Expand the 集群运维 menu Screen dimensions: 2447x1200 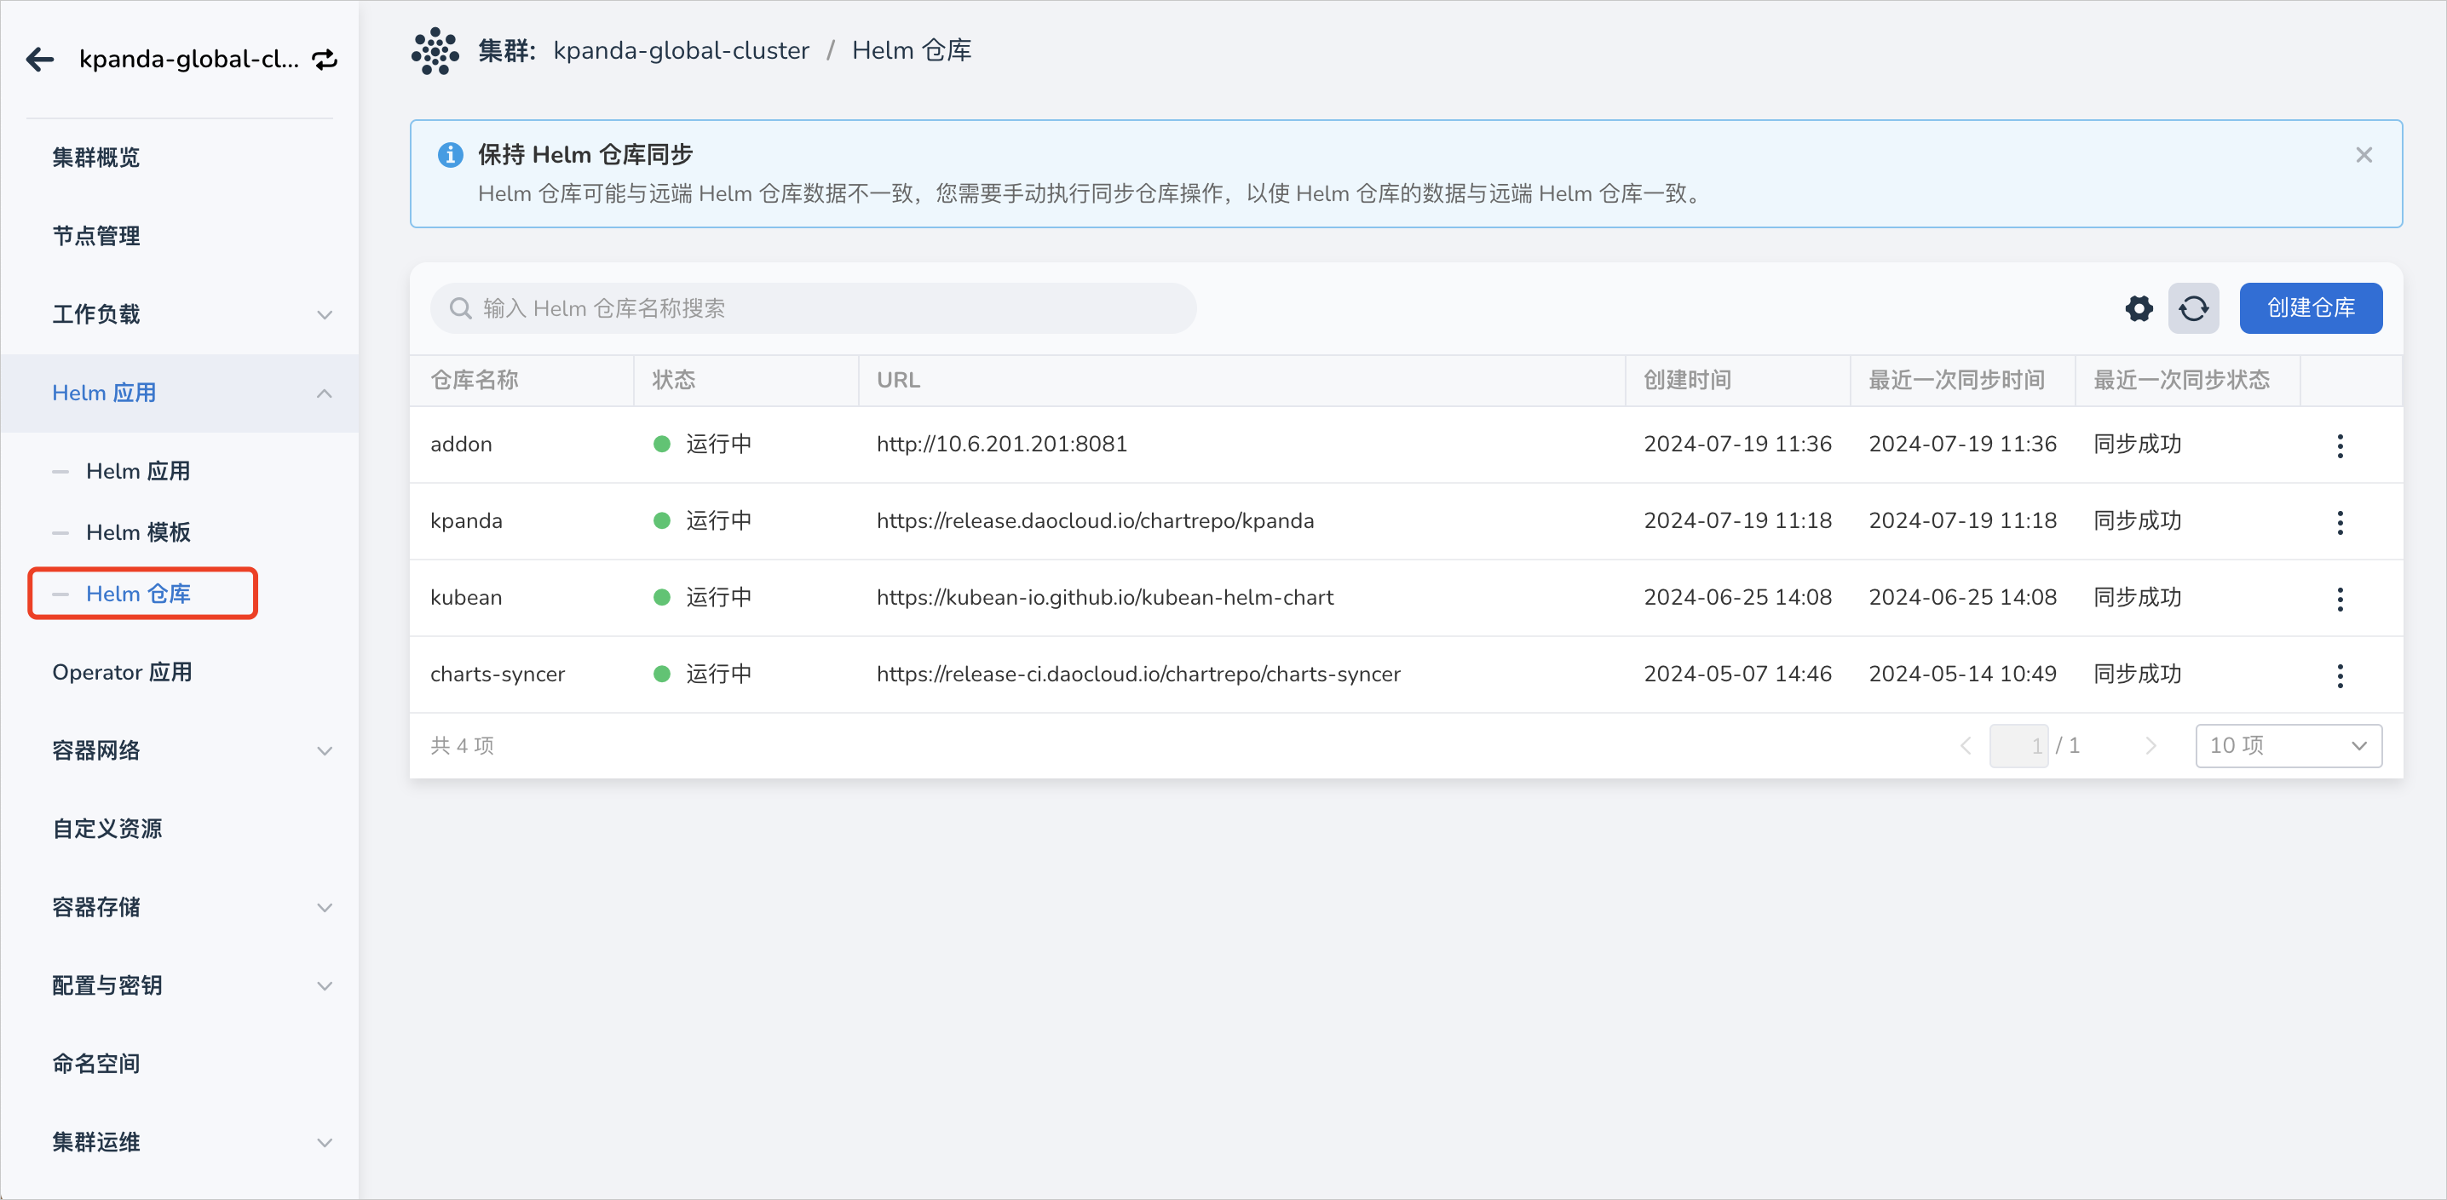(181, 1142)
